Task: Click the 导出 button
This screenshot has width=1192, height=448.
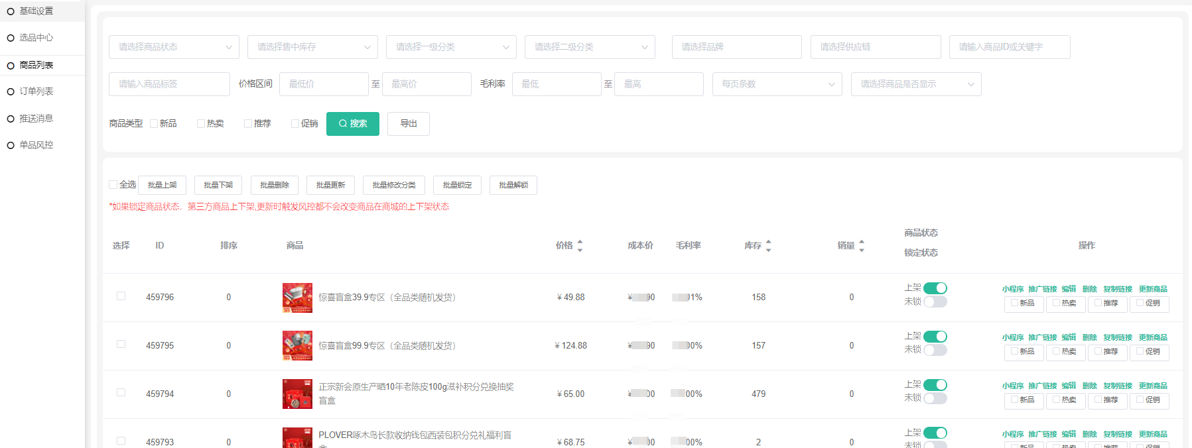Action: pyautogui.click(x=409, y=124)
